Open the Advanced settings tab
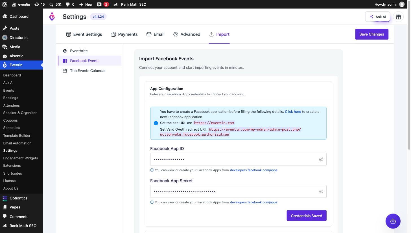The image size is (411, 233). point(187,34)
